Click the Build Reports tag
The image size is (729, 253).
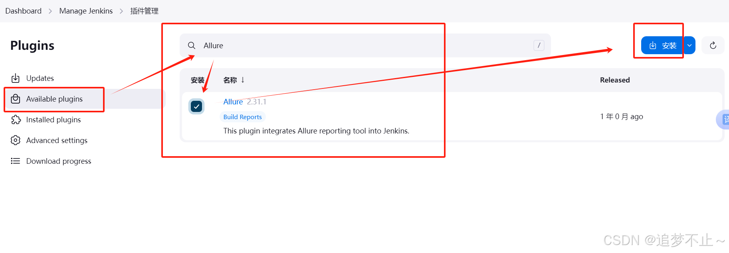click(x=242, y=117)
